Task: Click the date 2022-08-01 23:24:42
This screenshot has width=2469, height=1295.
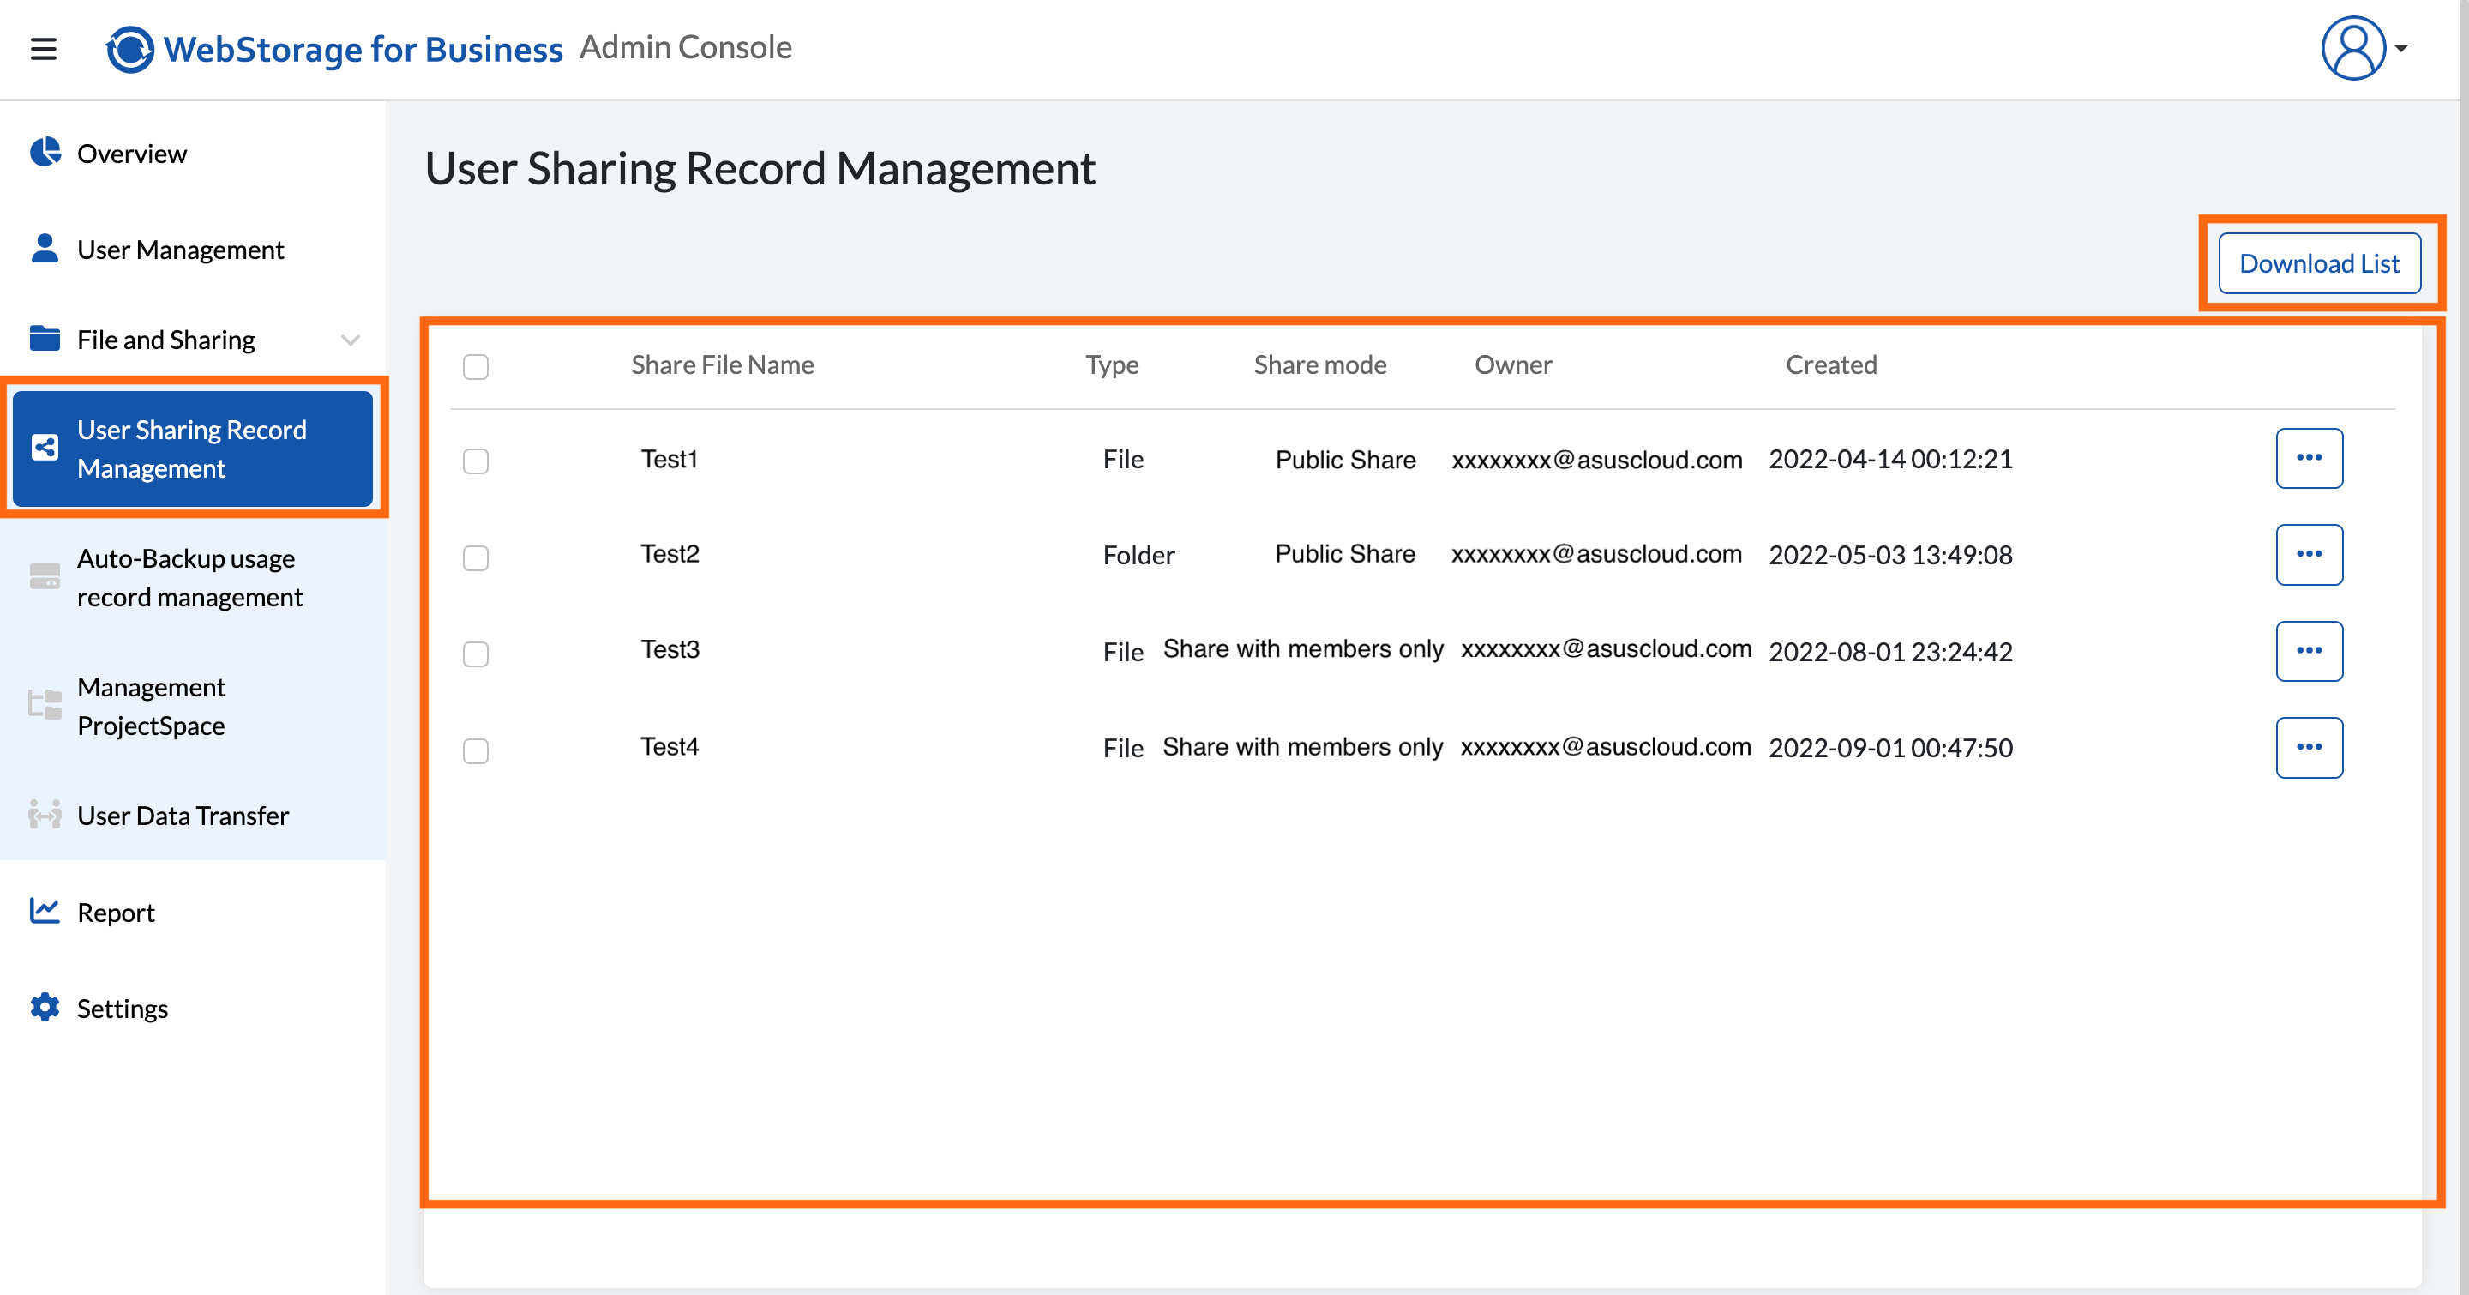Action: coord(1890,652)
